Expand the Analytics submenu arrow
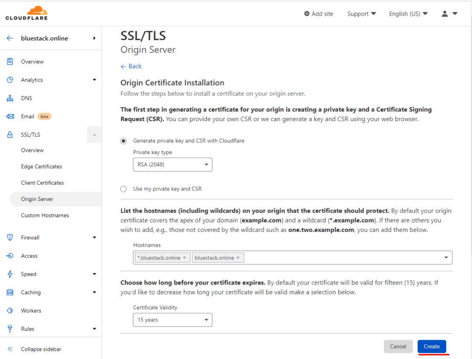This screenshot has height=359, width=472. click(94, 80)
